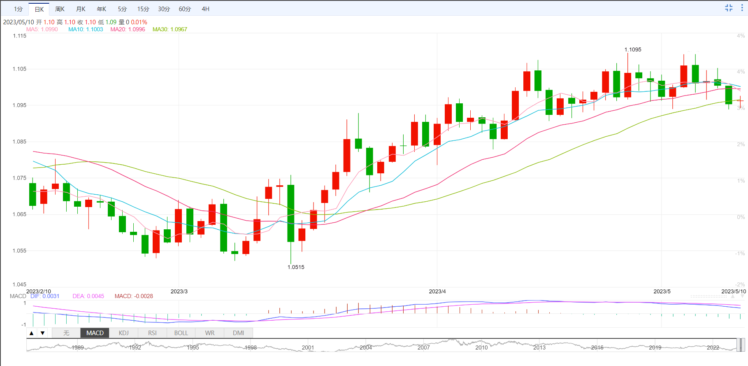Click 2010 on the overview timeline
The width and height of the screenshot is (748, 366).
pos(481,347)
